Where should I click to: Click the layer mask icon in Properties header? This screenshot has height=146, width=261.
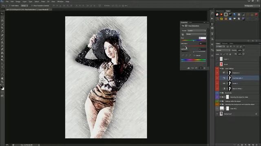point(186,26)
